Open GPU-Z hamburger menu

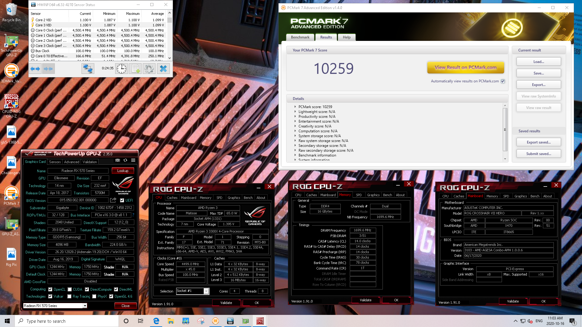point(133,160)
